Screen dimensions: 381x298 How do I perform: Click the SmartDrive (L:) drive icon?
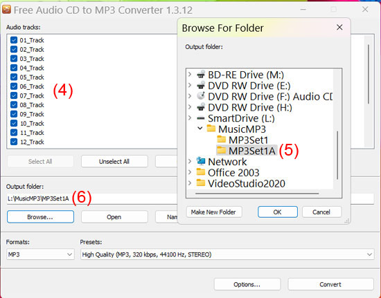click(201, 118)
